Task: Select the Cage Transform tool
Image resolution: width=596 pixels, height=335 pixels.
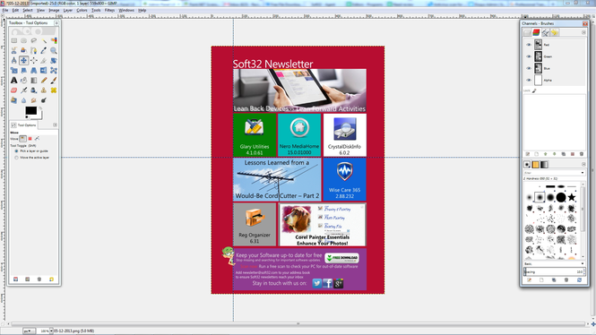Action: pos(54,70)
